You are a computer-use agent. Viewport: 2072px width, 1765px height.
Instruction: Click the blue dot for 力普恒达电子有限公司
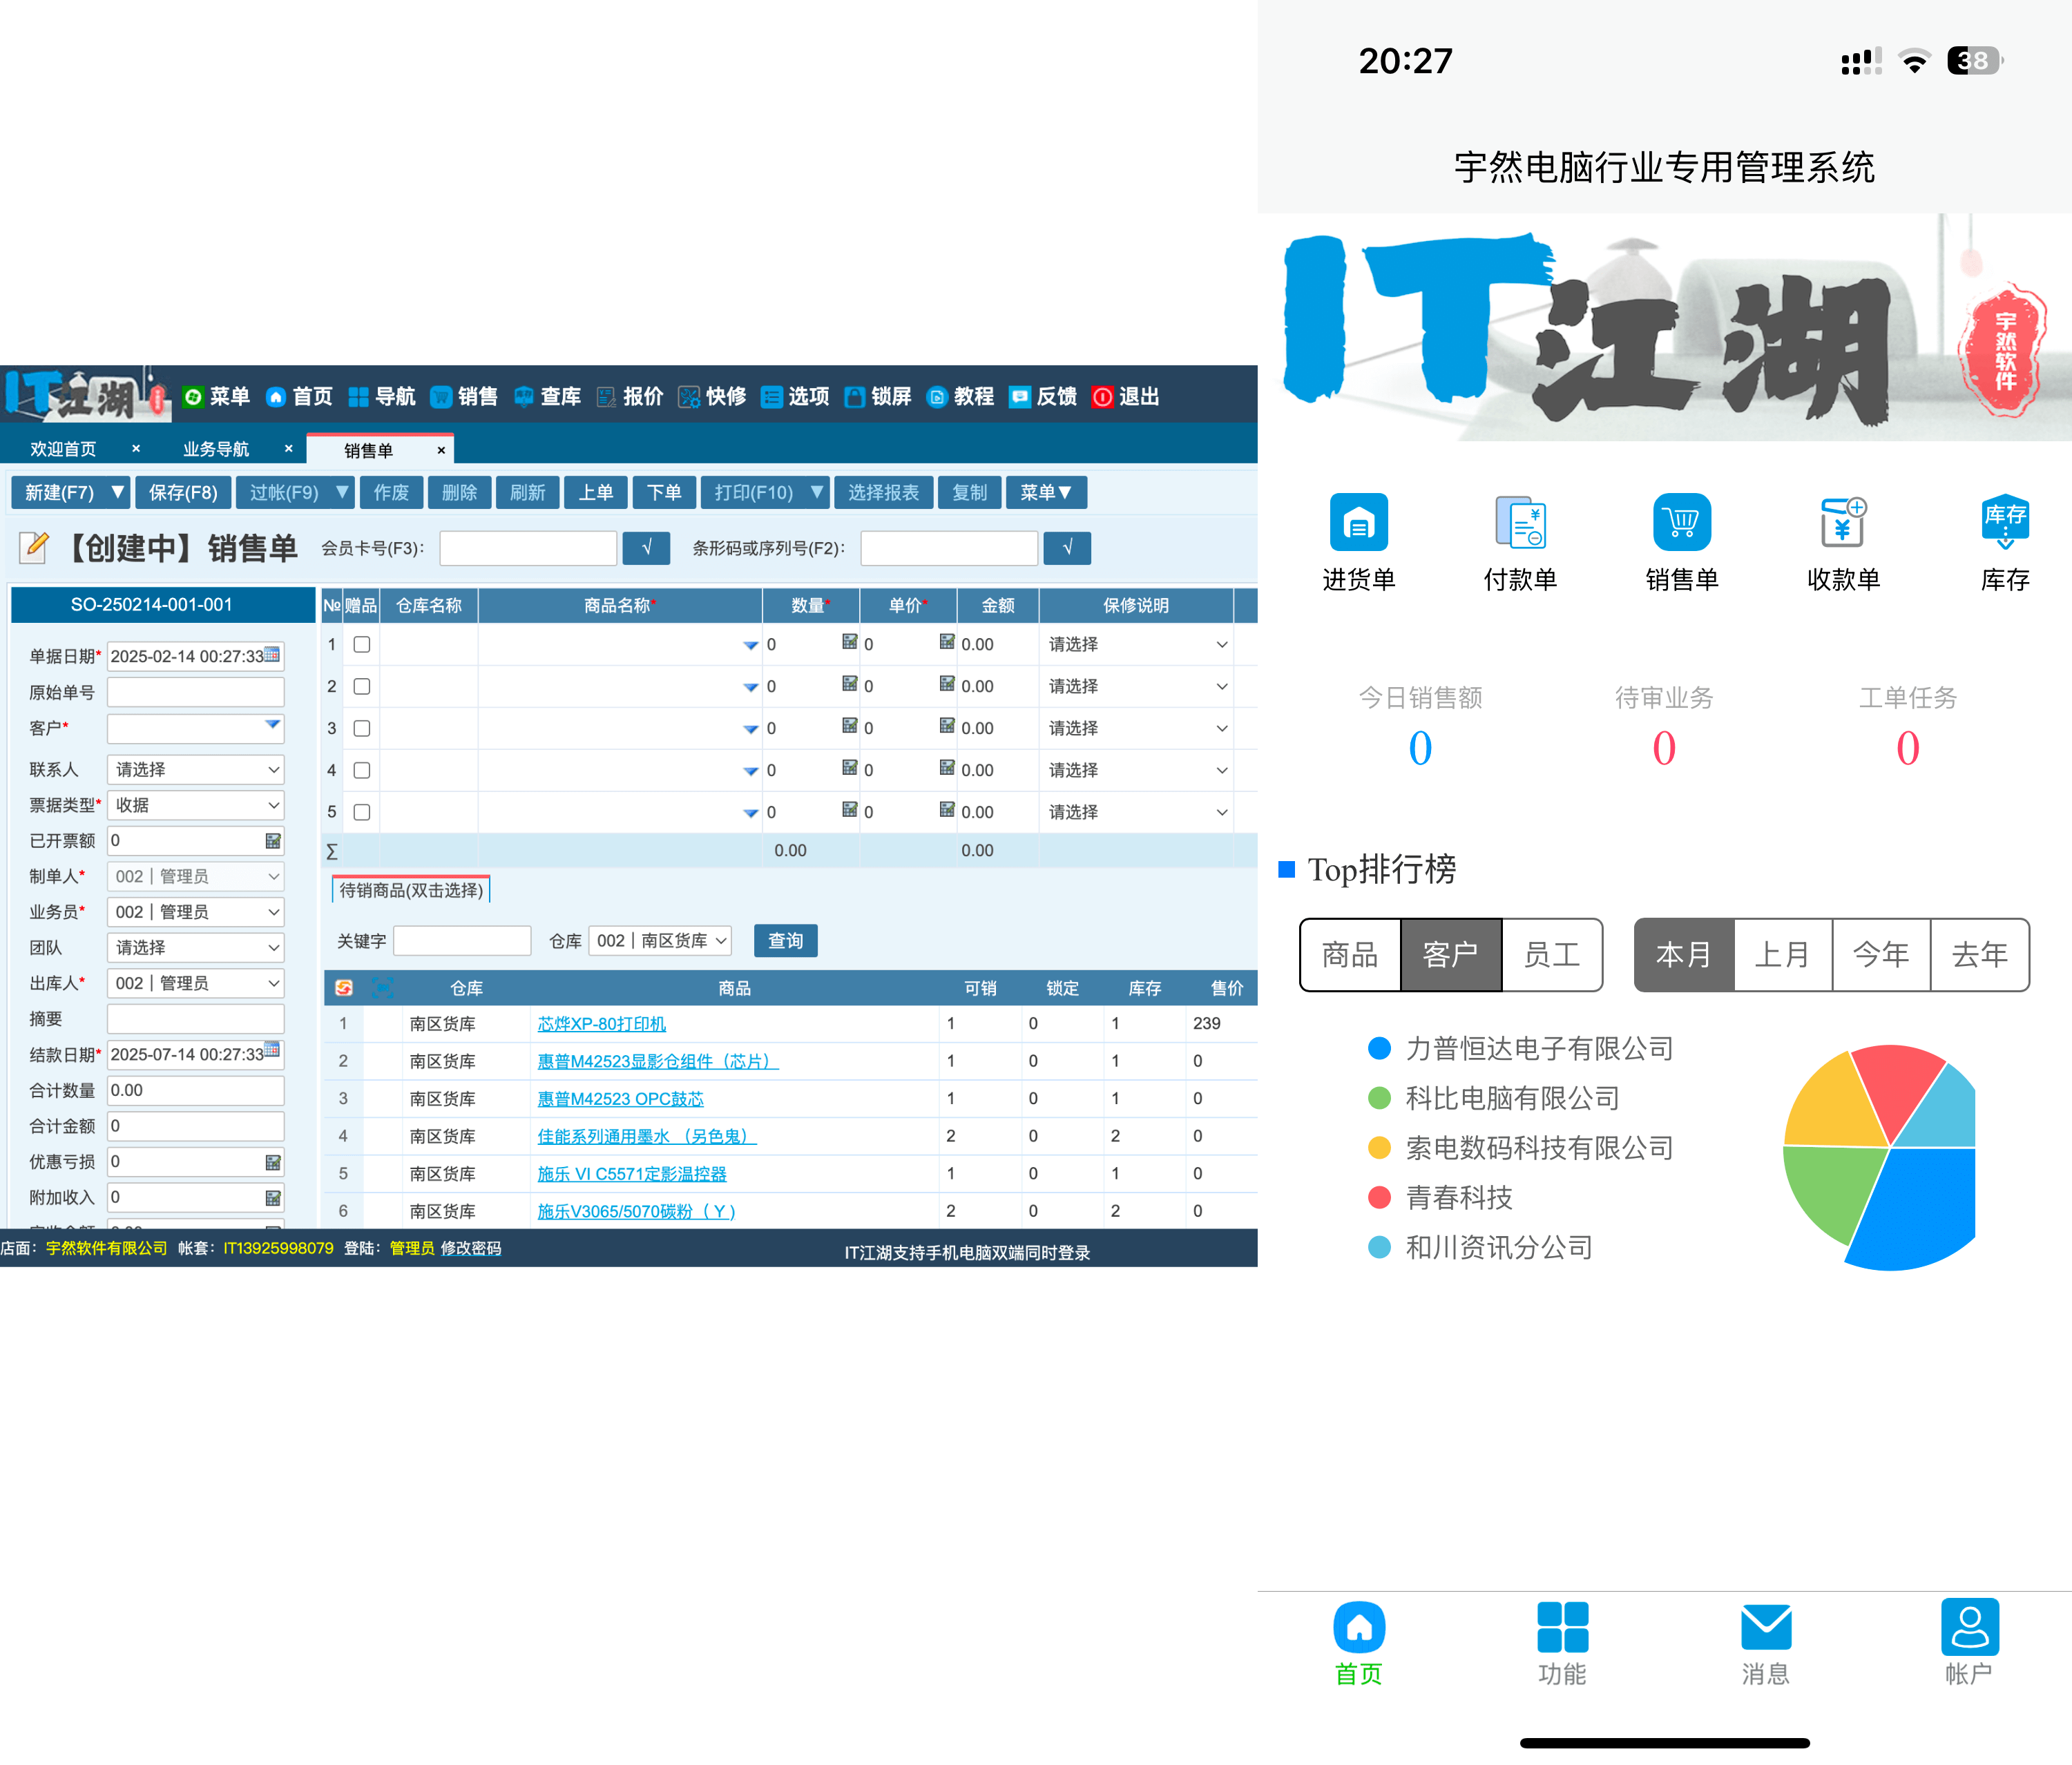coord(1379,1048)
